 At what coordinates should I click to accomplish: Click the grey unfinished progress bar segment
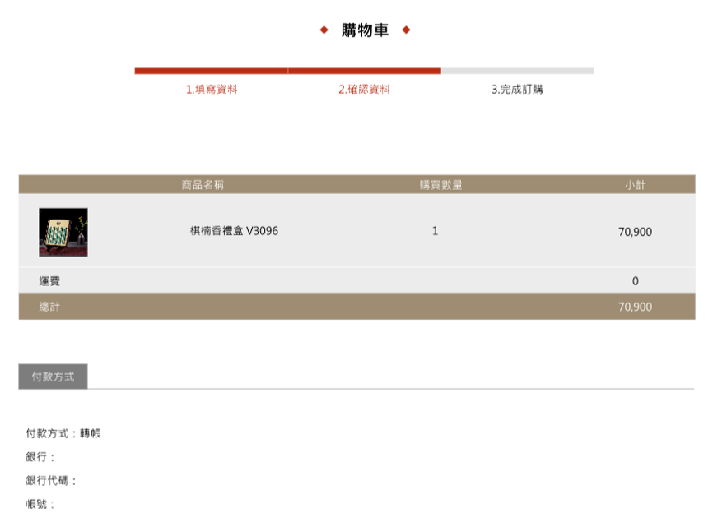click(x=517, y=71)
